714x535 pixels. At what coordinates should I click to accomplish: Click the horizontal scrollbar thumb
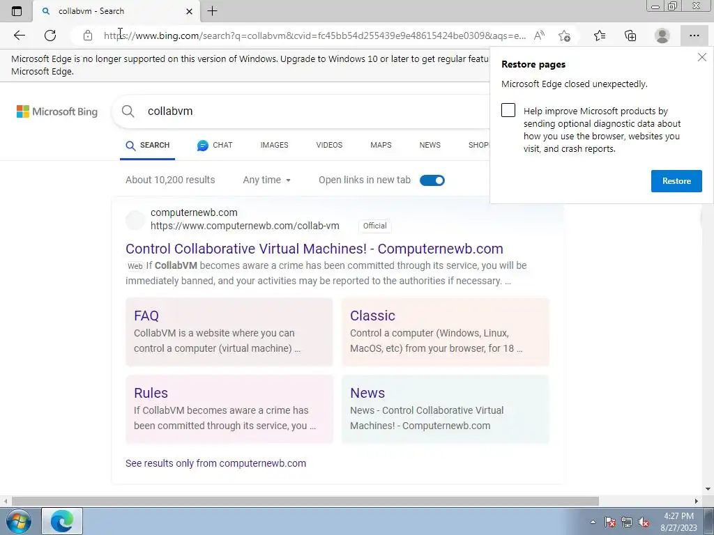pyautogui.click(x=305, y=501)
